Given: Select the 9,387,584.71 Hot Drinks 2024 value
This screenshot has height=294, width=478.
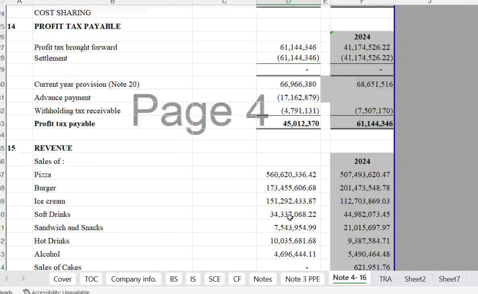Looking at the screenshot, I should click(369, 241).
